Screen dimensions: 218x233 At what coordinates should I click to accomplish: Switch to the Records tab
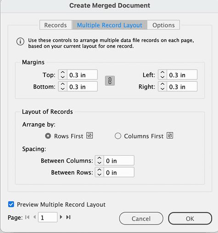(x=56, y=25)
